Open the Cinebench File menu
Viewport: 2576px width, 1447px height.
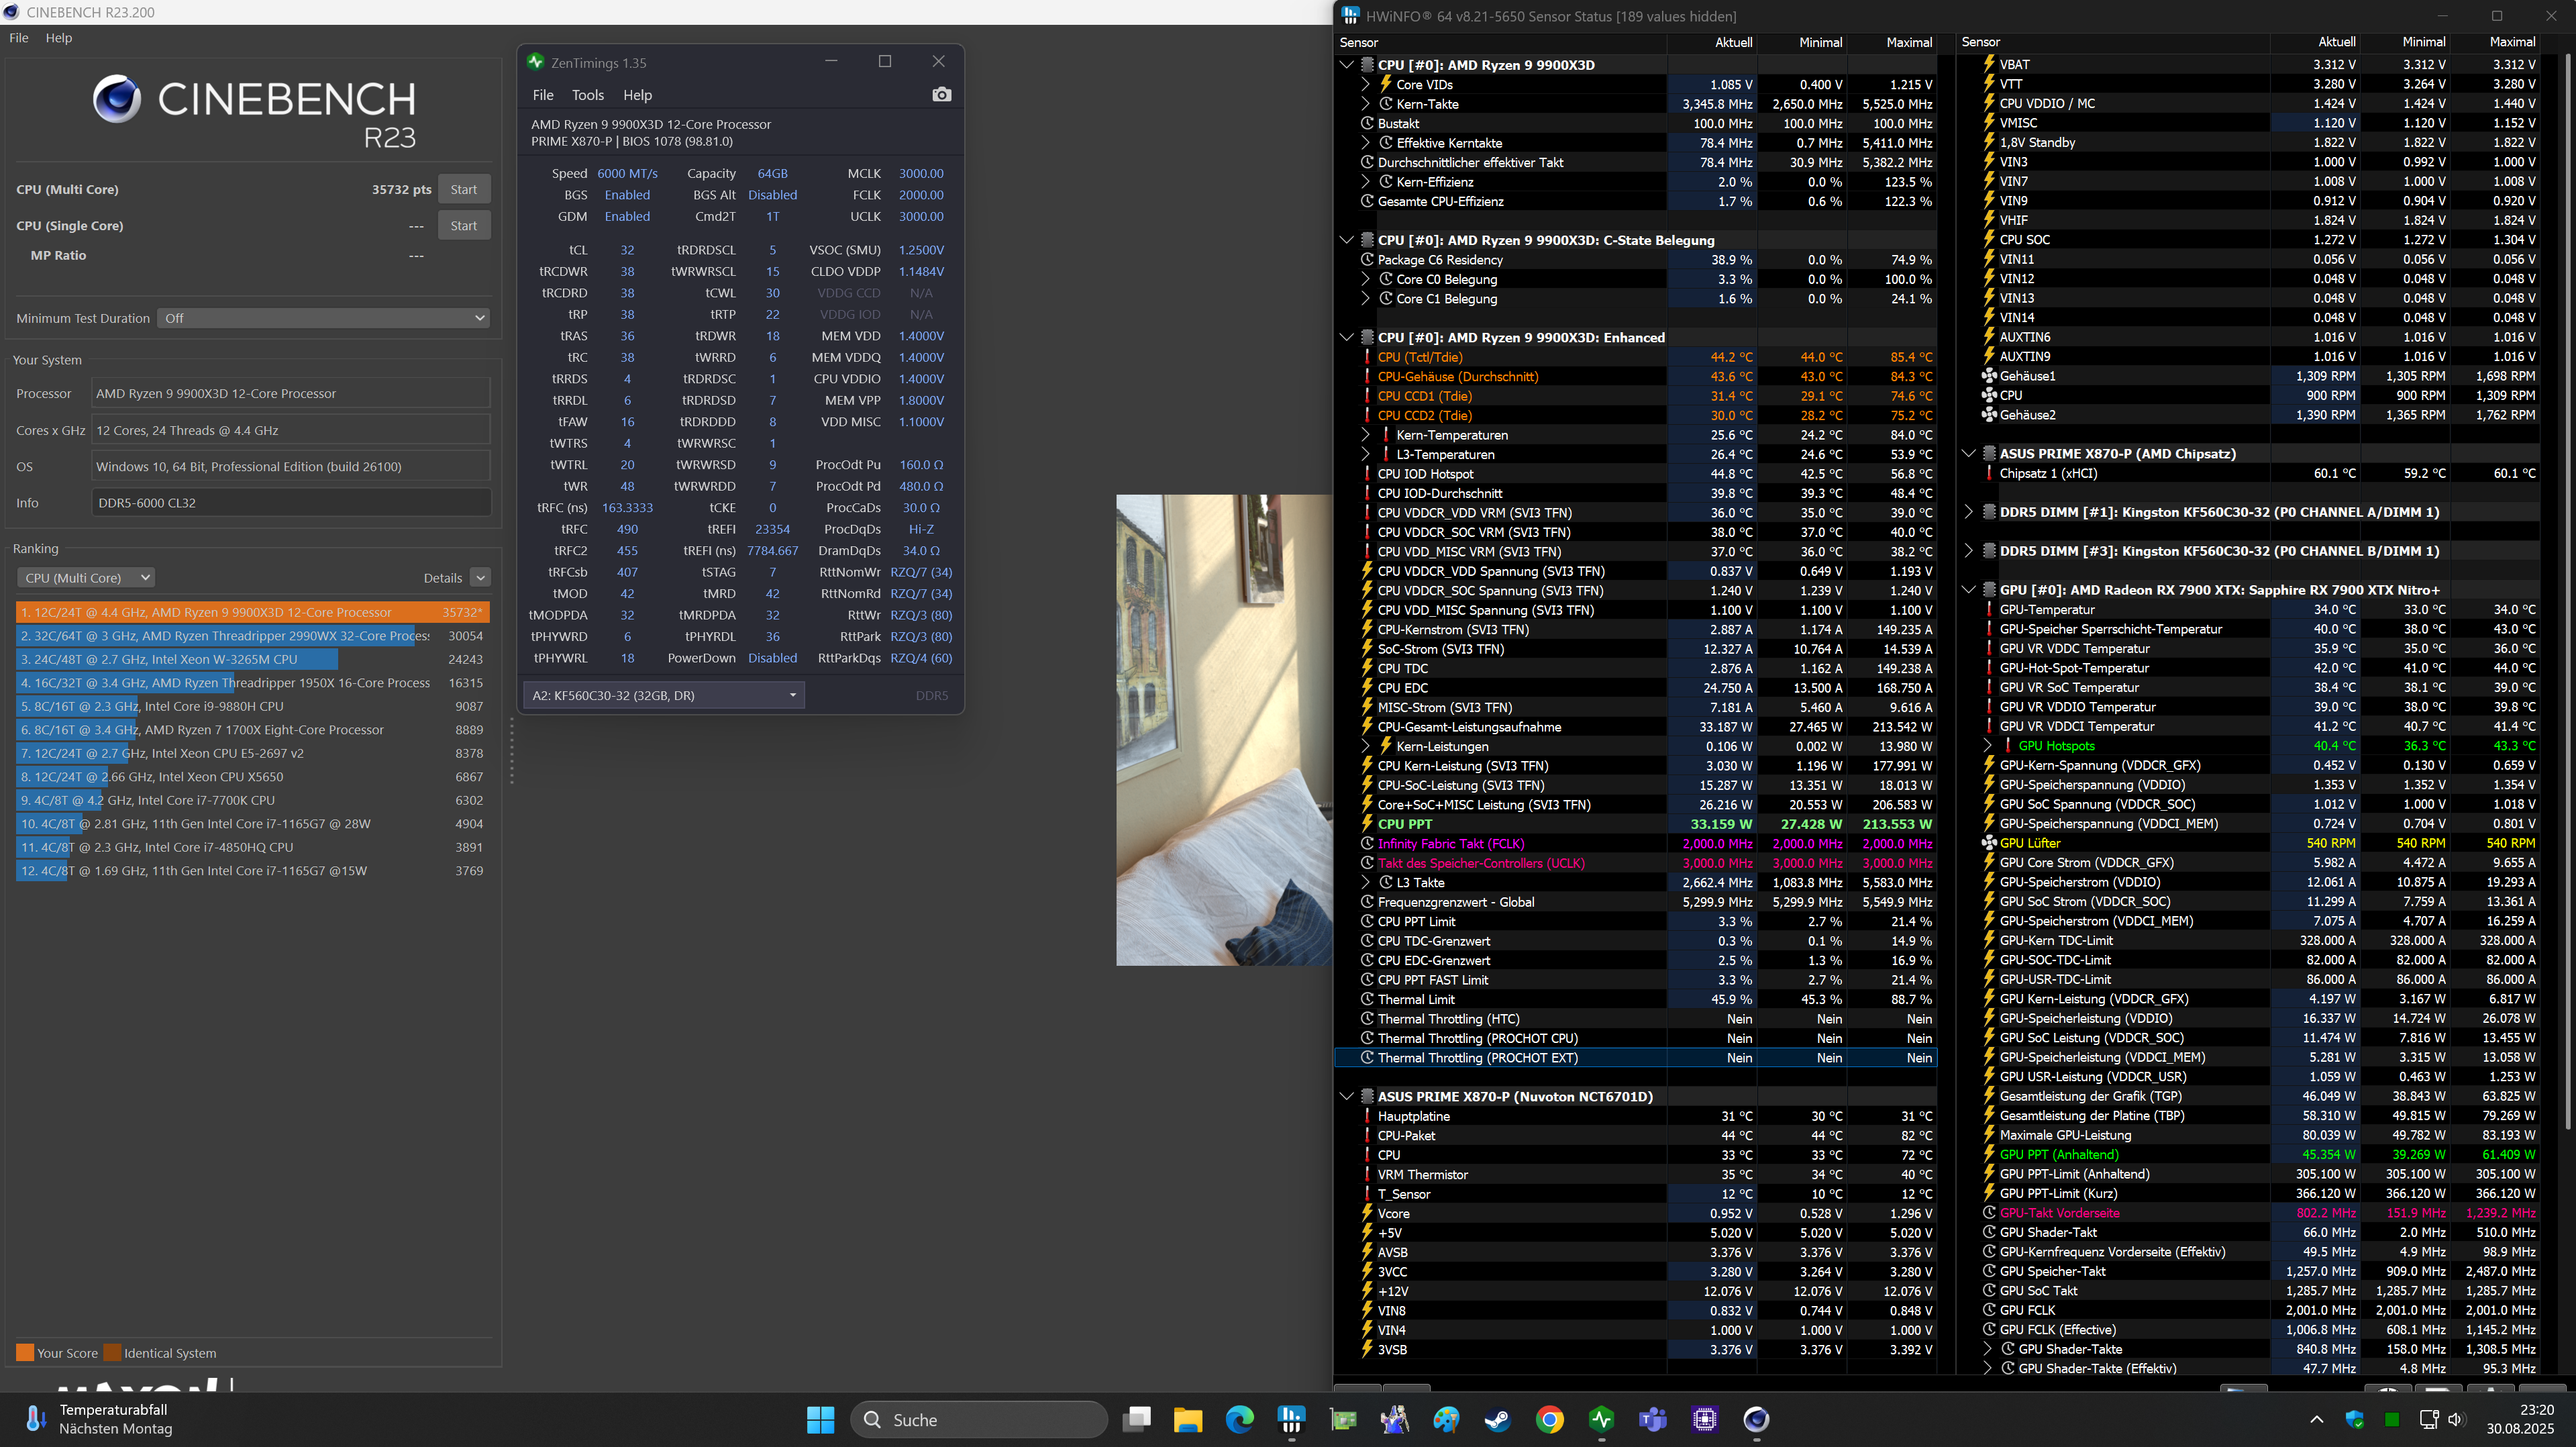pos(19,38)
